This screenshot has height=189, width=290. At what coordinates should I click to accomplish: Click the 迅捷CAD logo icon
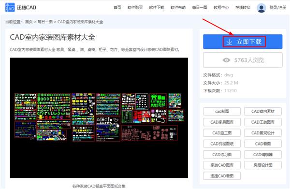tap(10, 7)
